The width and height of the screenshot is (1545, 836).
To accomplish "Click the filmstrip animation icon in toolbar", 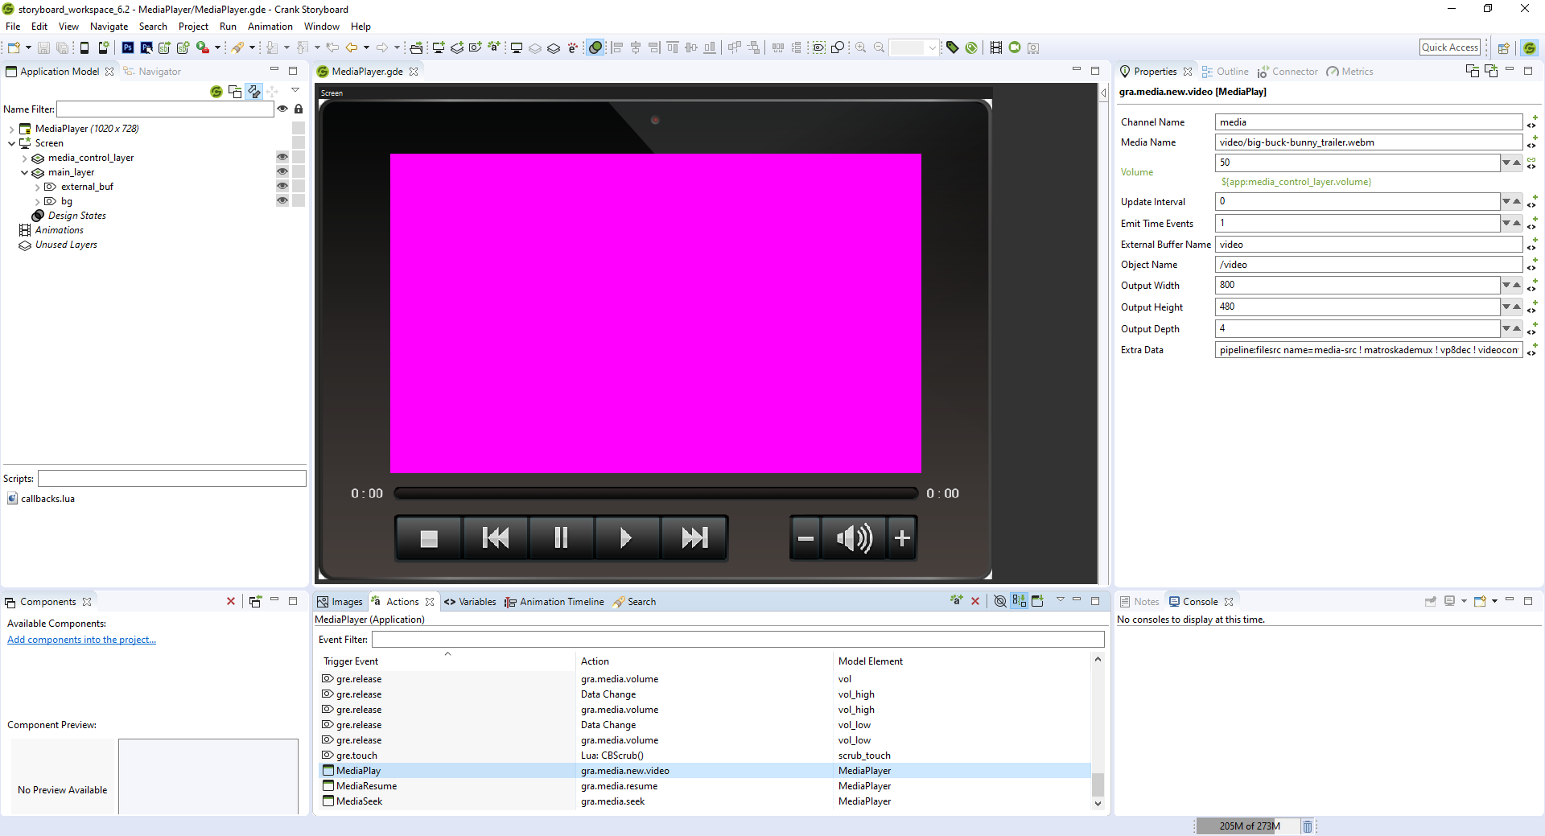I will pos(995,47).
